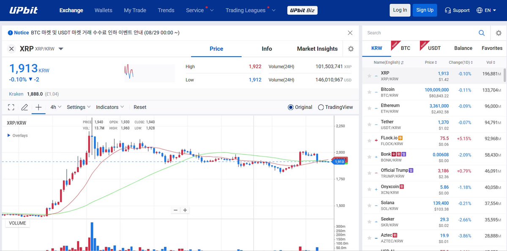Image resolution: width=507 pixels, height=251 pixels.
Task: Favorite FLock.io with its star
Action: click(x=370, y=140)
